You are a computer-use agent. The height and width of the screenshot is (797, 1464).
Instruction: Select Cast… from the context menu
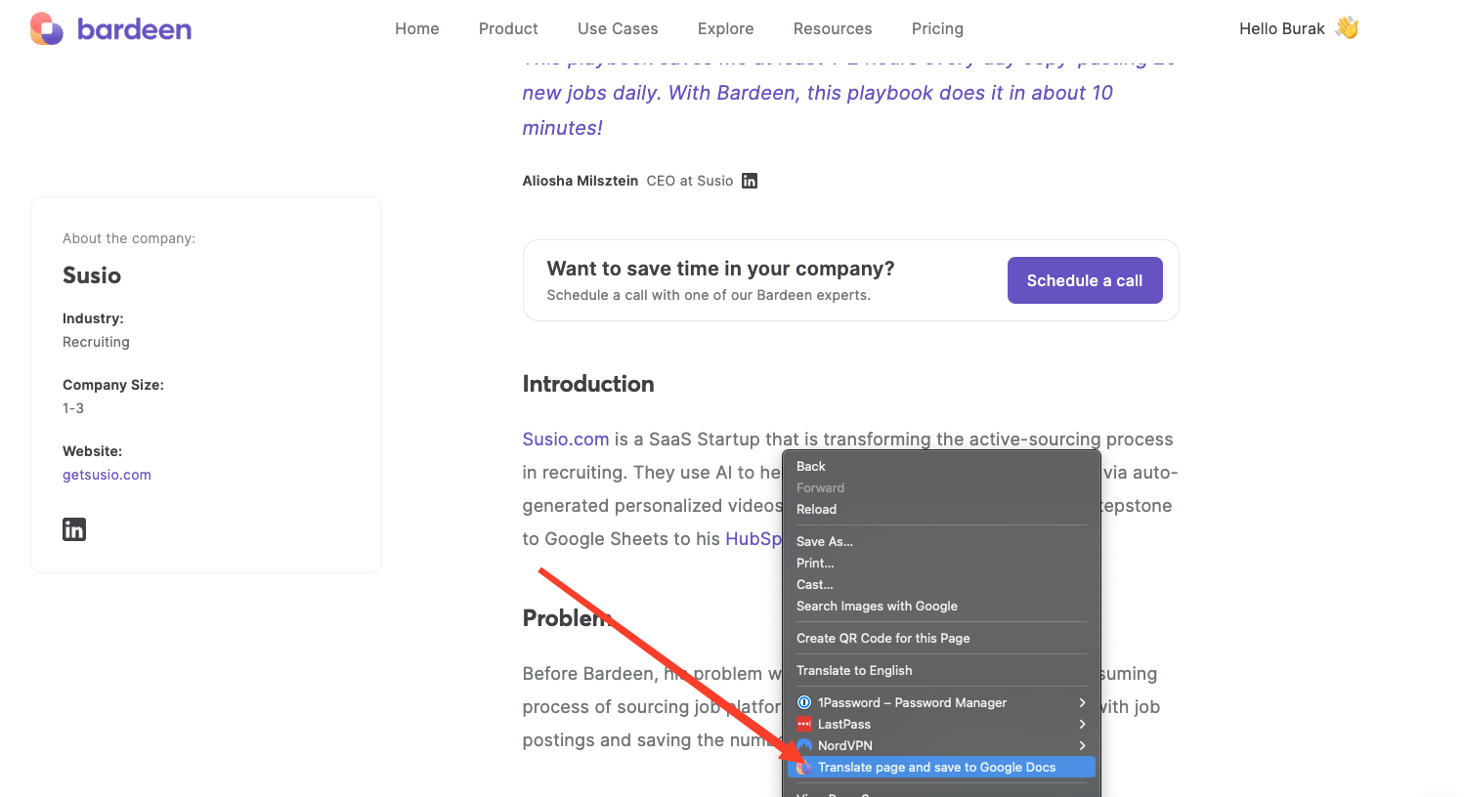[x=941, y=584]
